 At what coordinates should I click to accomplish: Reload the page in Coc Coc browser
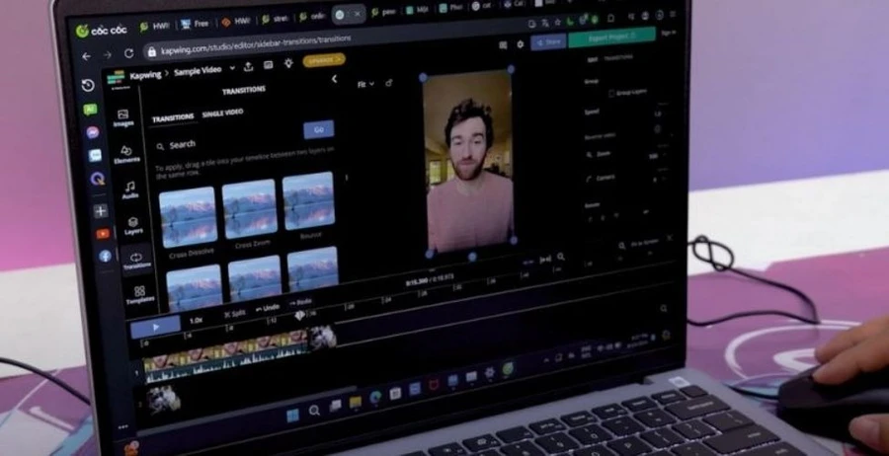pyautogui.click(x=128, y=53)
